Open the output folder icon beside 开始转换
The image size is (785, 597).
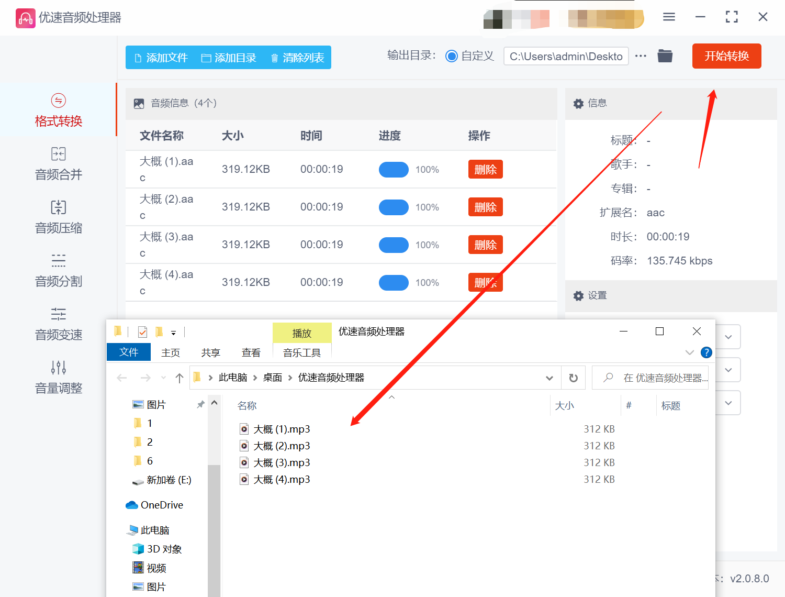pos(665,56)
